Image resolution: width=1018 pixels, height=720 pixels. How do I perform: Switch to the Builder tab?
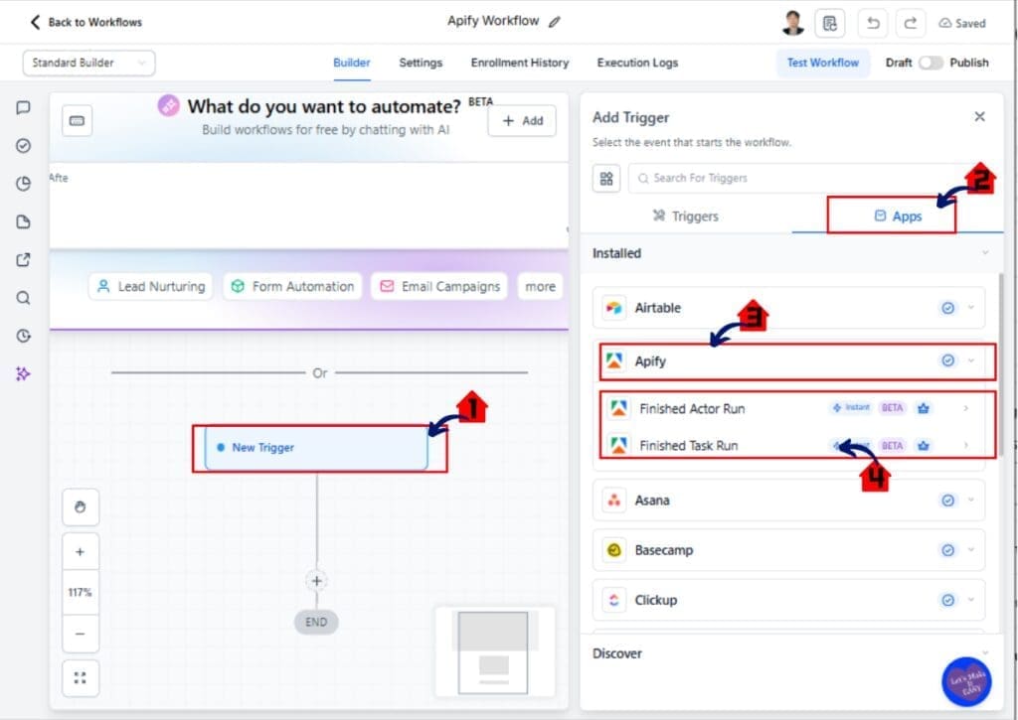[x=352, y=63]
